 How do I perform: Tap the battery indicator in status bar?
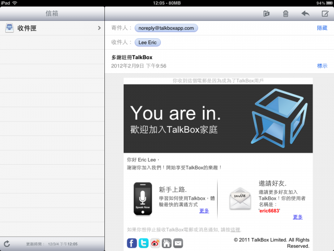pos(330,3)
